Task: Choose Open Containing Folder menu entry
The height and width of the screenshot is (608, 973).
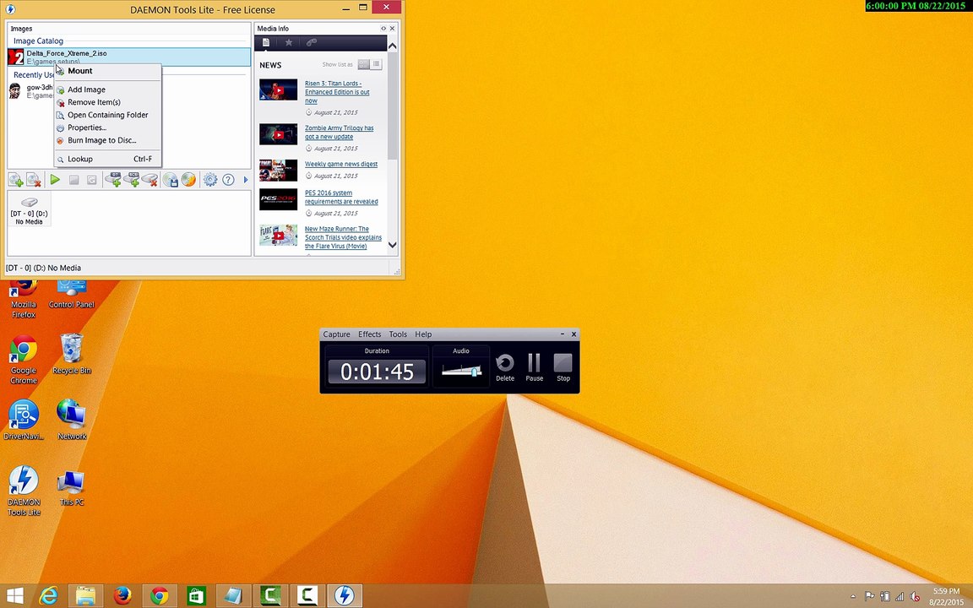Action: click(x=108, y=115)
